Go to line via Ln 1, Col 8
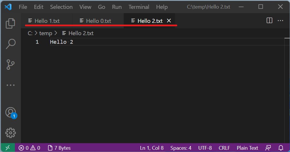 152,148
